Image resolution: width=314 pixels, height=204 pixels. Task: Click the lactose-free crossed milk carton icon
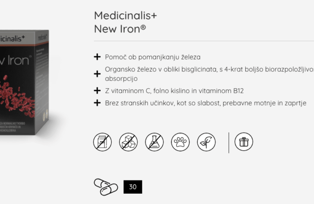pyautogui.click(x=103, y=142)
